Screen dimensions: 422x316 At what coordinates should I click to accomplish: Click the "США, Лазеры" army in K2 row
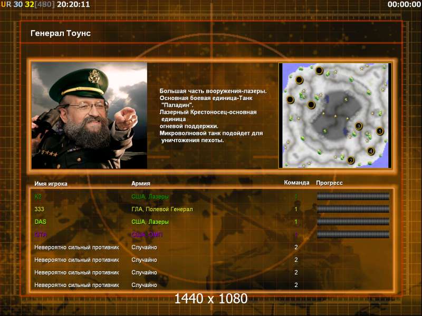[x=150, y=196]
